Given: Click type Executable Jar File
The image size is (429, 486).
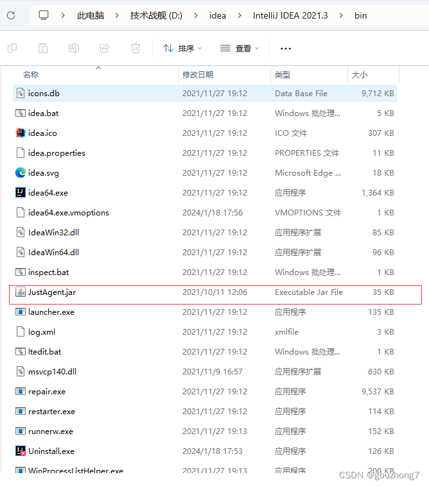Looking at the screenshot, I should click(308, 292).
